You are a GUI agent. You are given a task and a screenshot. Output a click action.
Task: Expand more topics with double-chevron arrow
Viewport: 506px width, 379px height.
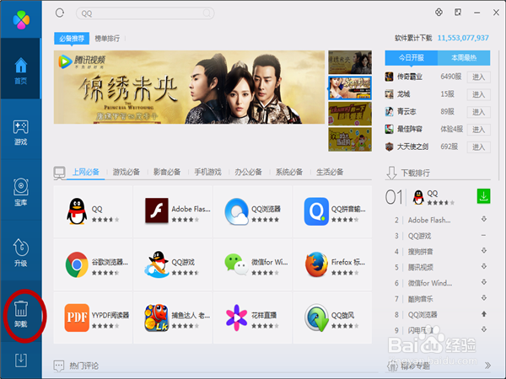point(487,366)
